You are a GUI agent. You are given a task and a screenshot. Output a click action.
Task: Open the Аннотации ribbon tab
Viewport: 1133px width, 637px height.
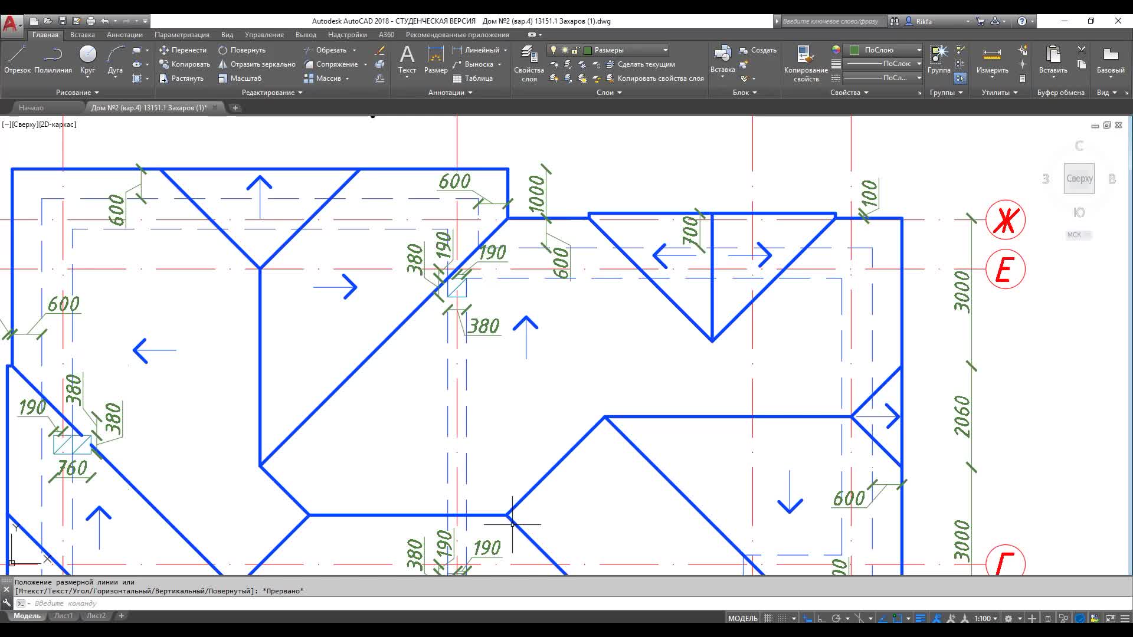[125, 35]
